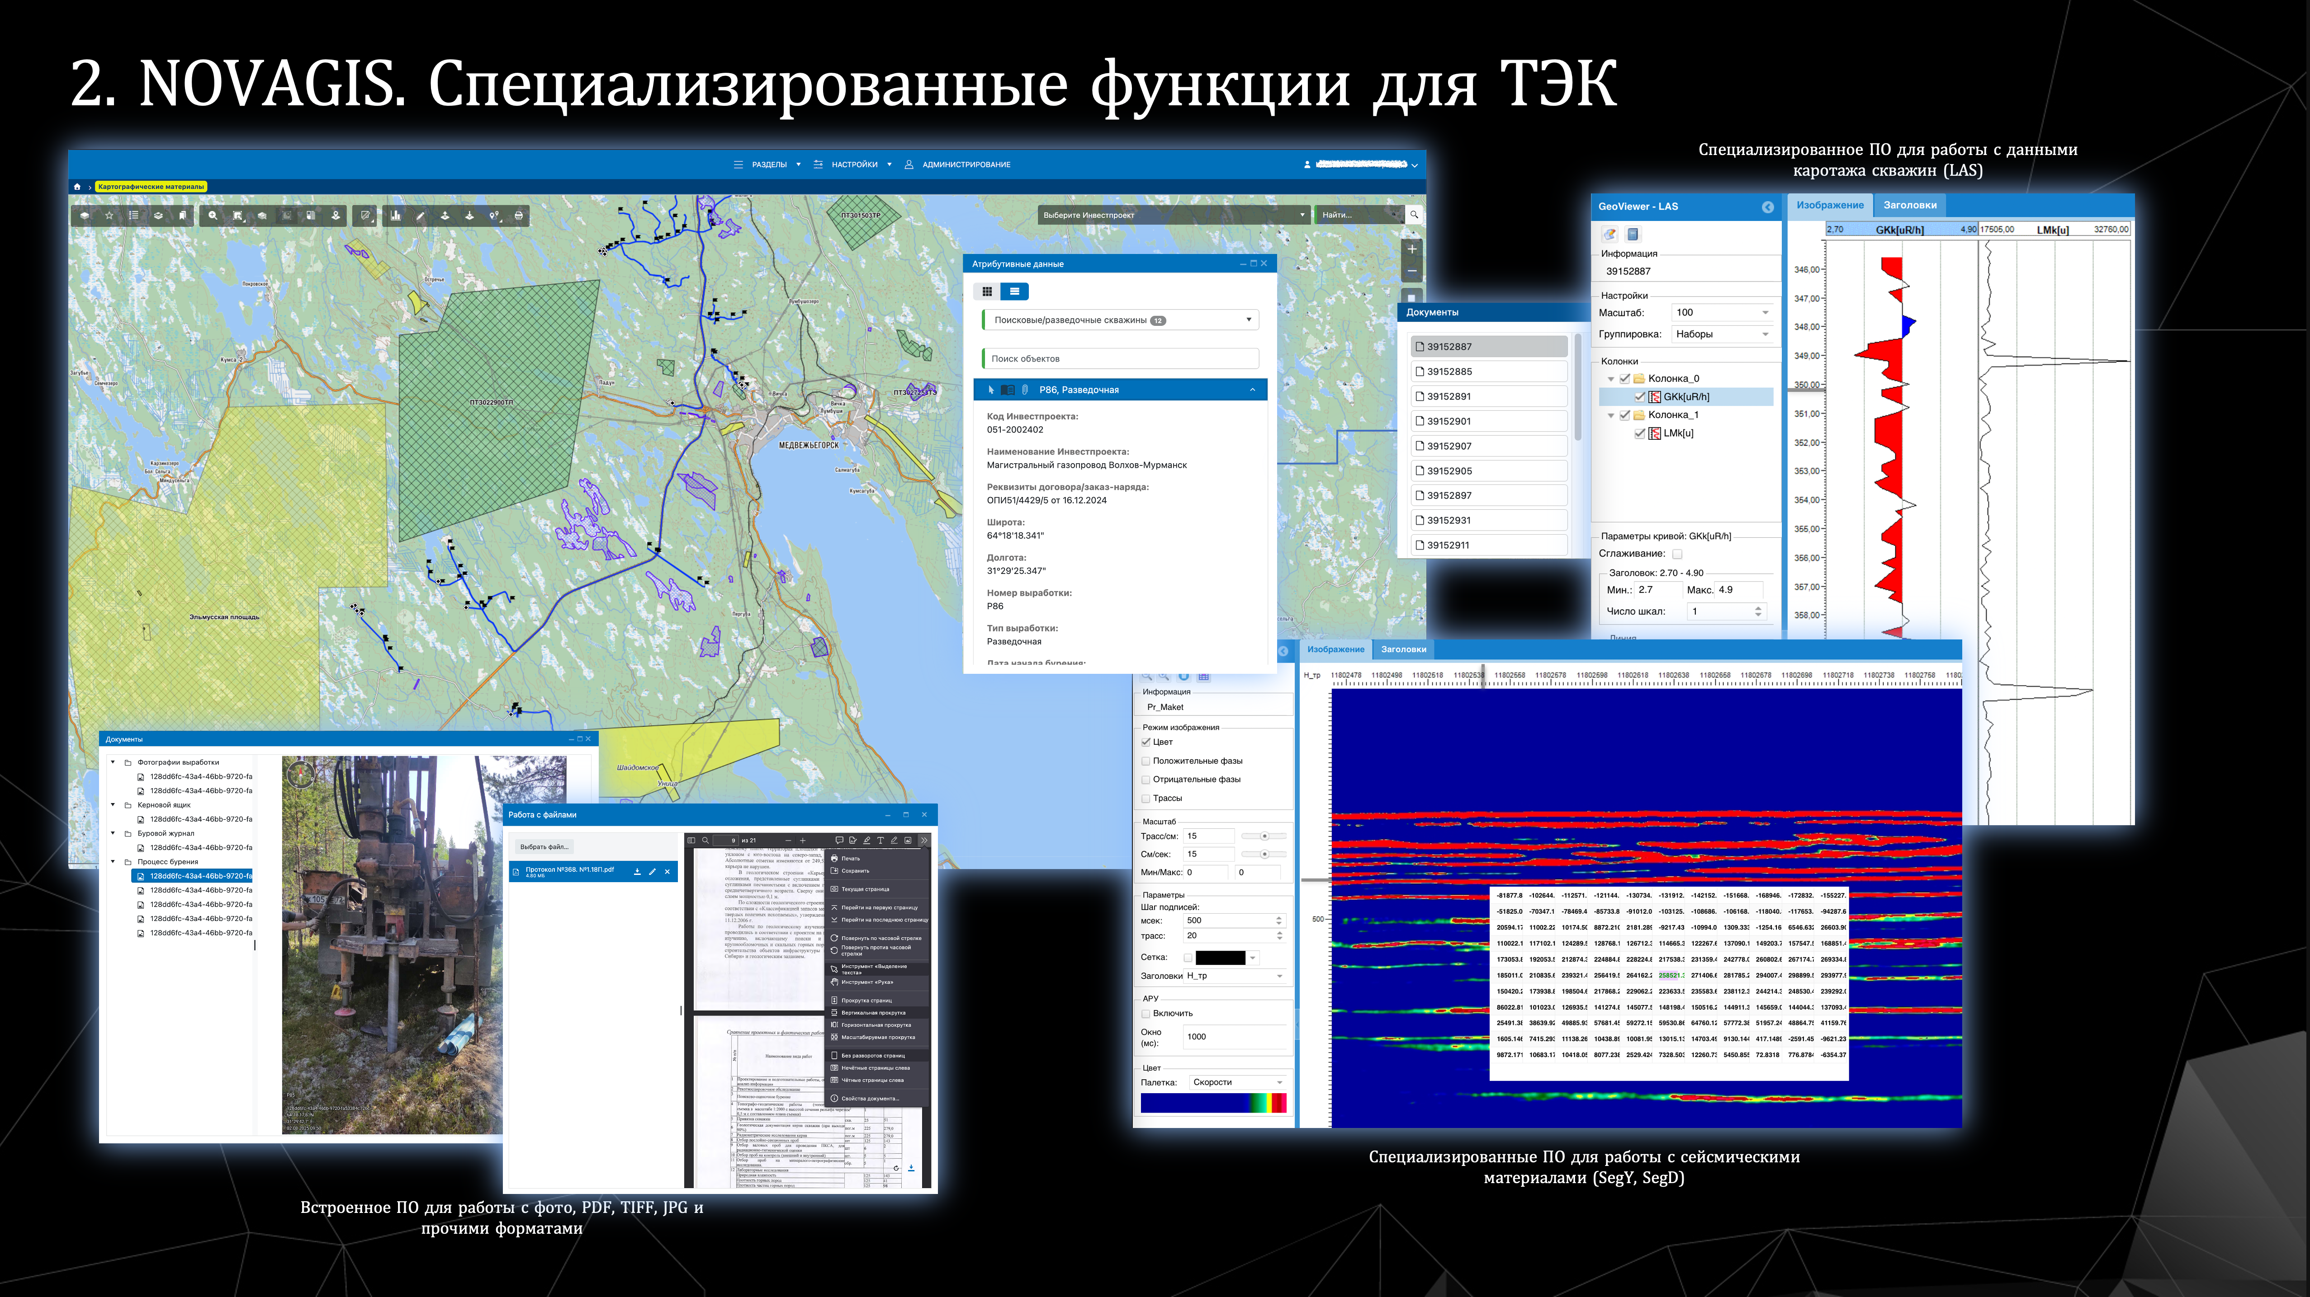2310x1297 pixels.
Task: Enable the Отрицательные фазы checkbox
Action: [1146, 780]
